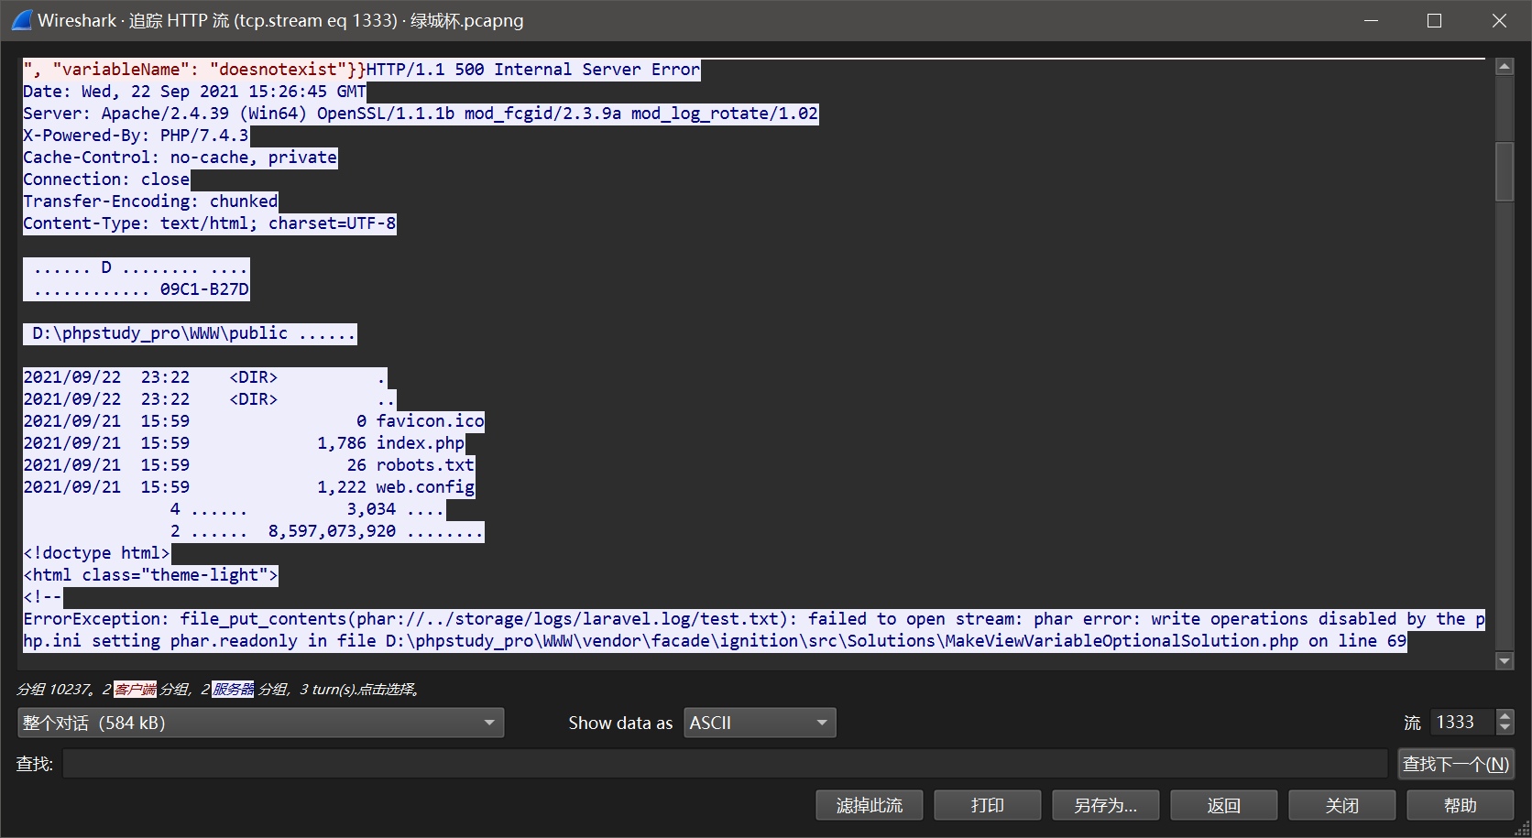1532x838 pixels.
Task: Click the 打印 print button
Action: click(987, 805)
